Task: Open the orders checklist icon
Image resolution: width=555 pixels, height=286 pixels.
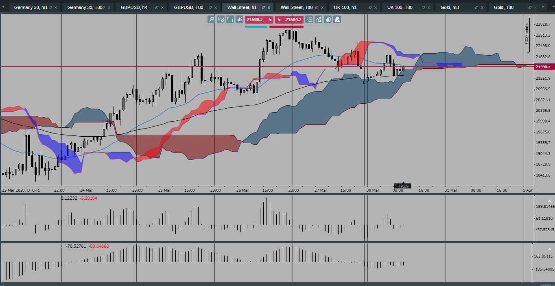Action: click(309, 20)
